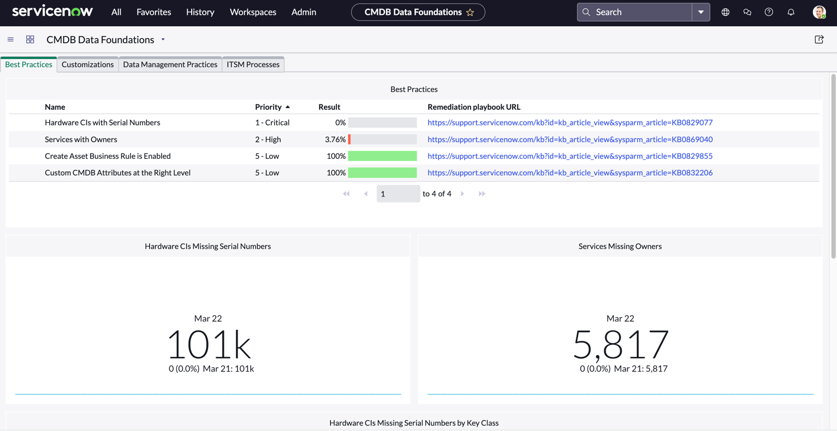Open the Workspaces menu

[253, 12]
